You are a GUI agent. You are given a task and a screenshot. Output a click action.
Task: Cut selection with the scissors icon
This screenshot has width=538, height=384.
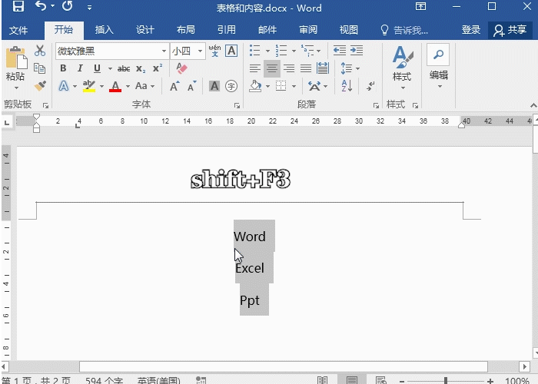[40, 51]
